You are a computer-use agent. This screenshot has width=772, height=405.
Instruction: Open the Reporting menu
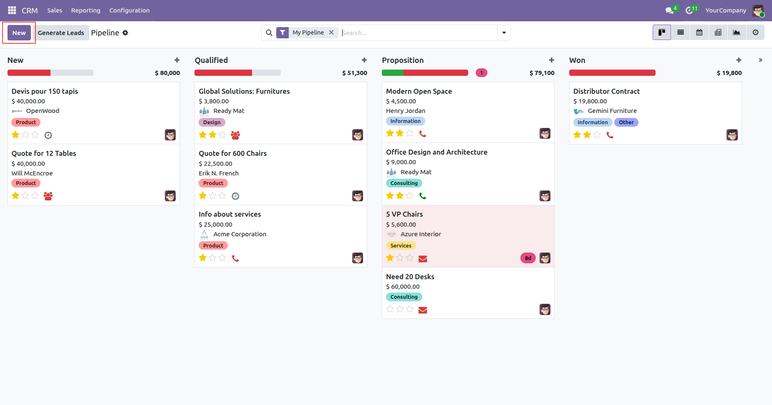(86, 10)
